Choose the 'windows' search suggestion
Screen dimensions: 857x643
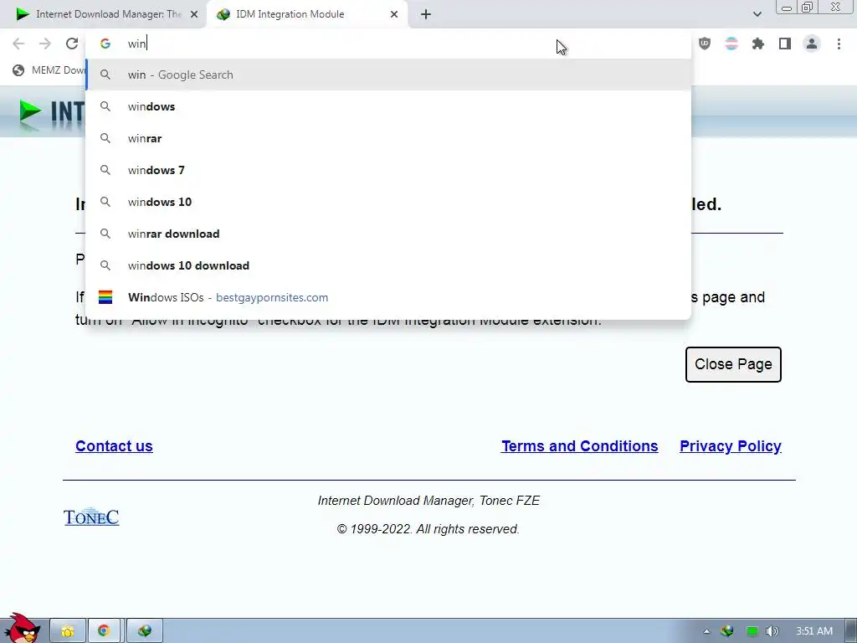[x=388, y=106]
